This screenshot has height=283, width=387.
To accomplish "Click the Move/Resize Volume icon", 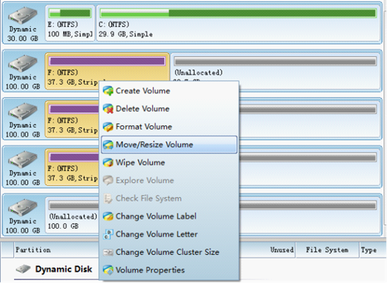I will 108,145.
